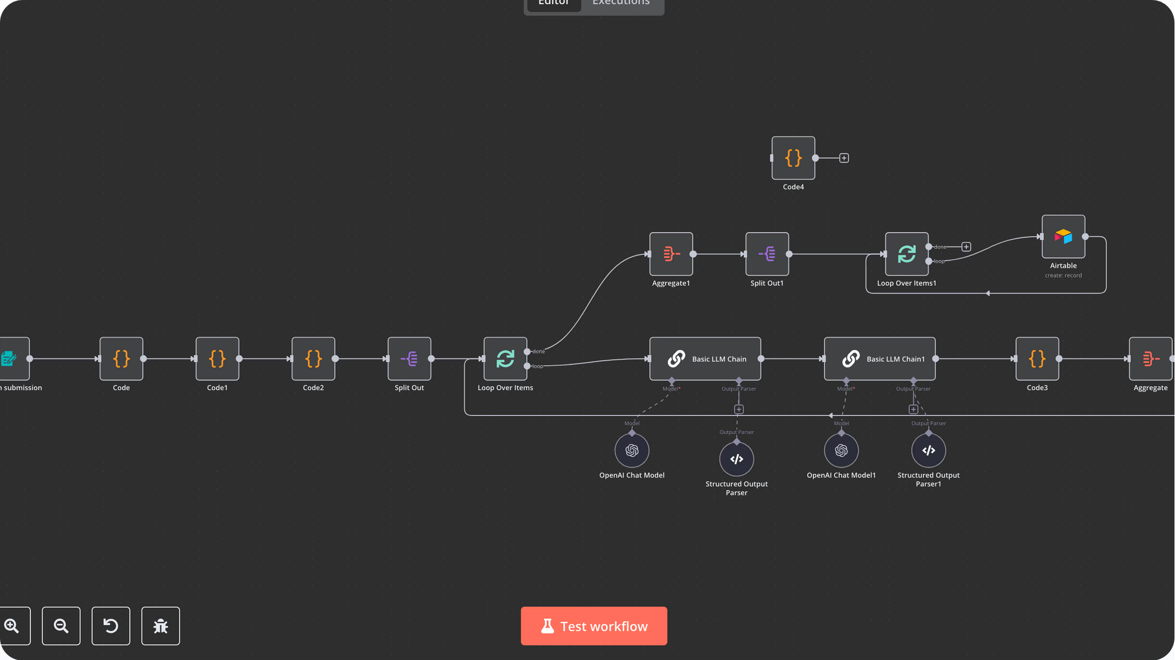Select the Code4 node
1175x660 pixels.
pos(793,158)
